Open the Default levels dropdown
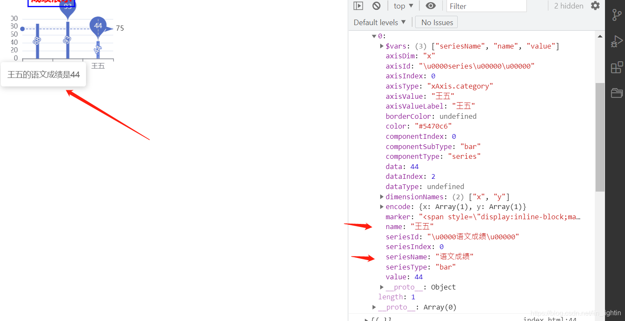 (x=380, y=22)
